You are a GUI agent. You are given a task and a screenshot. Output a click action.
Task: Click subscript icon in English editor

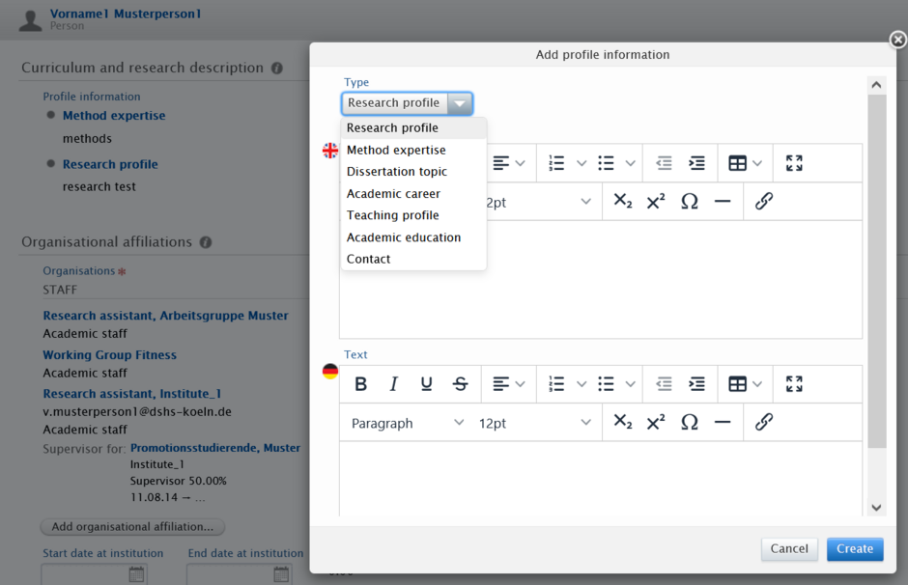pyautogui.click(x=622, y=202)
